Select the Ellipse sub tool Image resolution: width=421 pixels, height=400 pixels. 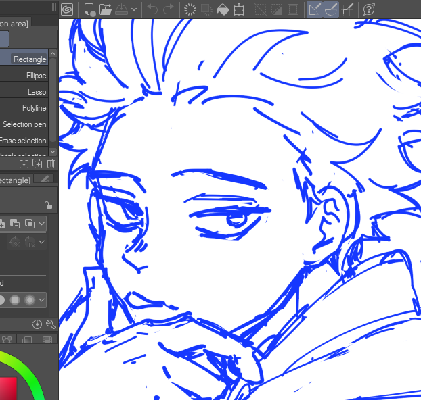pos(24,75)
